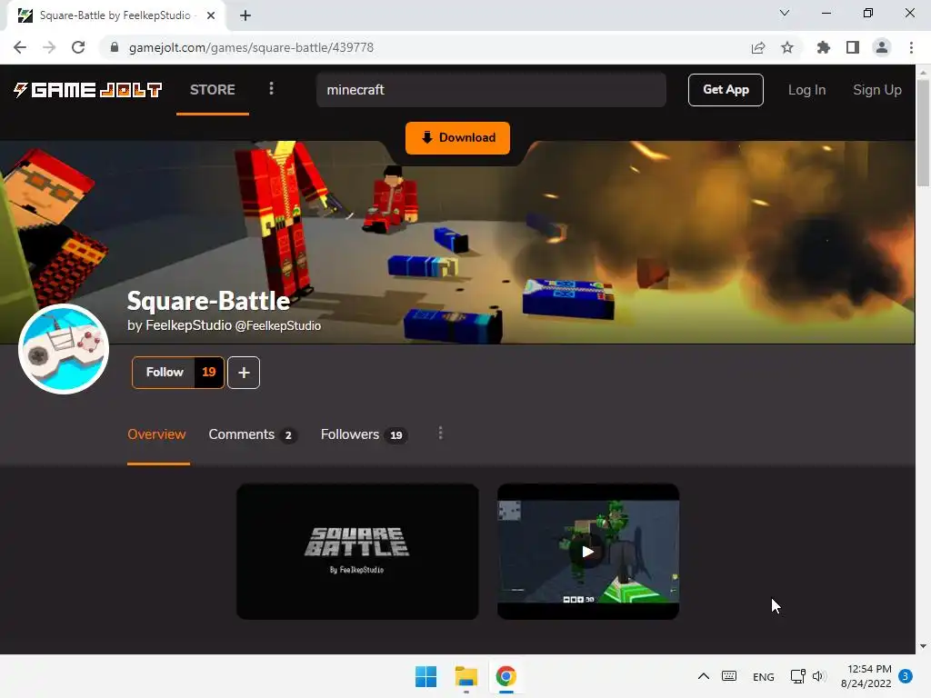Click the orange Download button

[458, 138]
